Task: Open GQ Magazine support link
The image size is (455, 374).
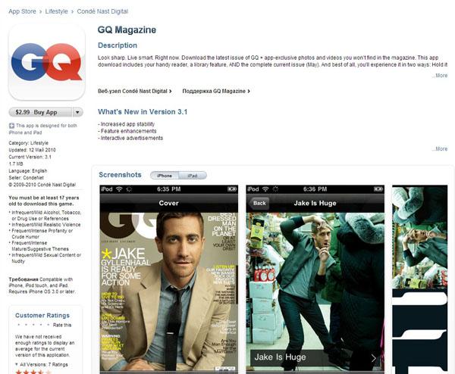Action: 216,91
